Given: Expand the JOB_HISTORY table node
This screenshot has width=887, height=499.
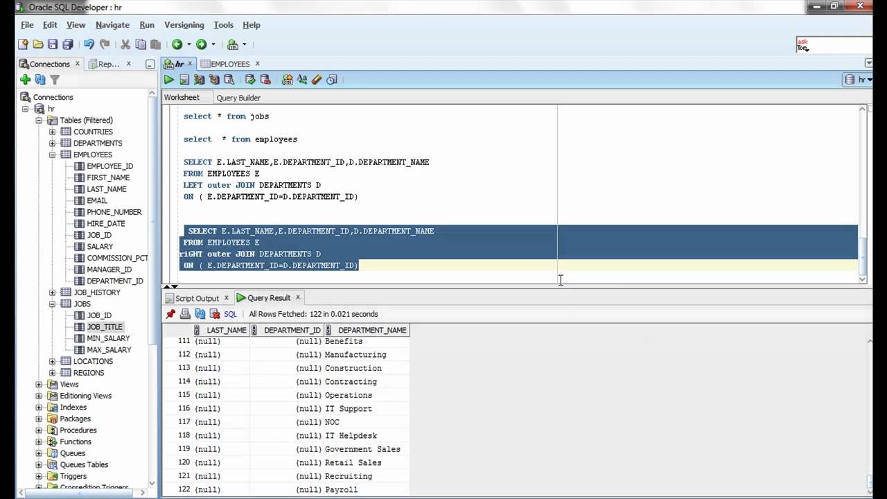Looking at the screenshot, I should tap(52, 292).
